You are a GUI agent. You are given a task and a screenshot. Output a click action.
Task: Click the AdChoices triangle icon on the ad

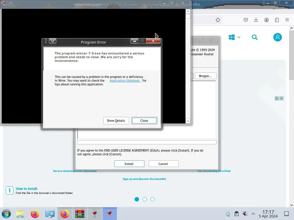[x=277, y=99]
